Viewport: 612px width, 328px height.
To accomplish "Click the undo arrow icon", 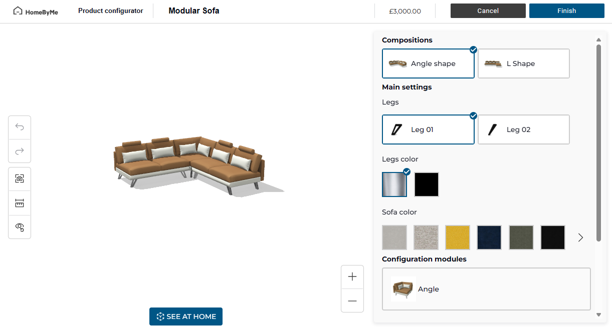I will [x=20, y=127].
